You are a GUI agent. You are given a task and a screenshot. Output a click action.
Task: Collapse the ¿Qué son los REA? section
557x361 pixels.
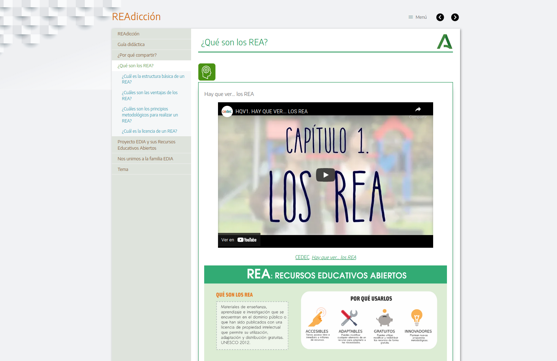[136, 66]
